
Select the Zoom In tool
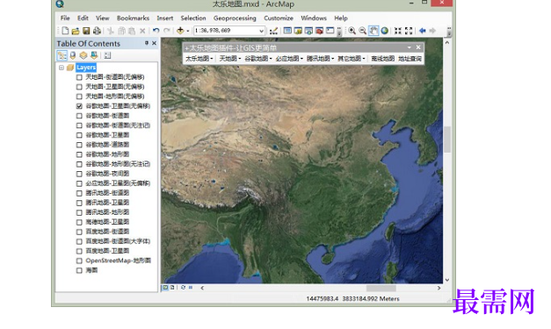click(x=352, y=31)
